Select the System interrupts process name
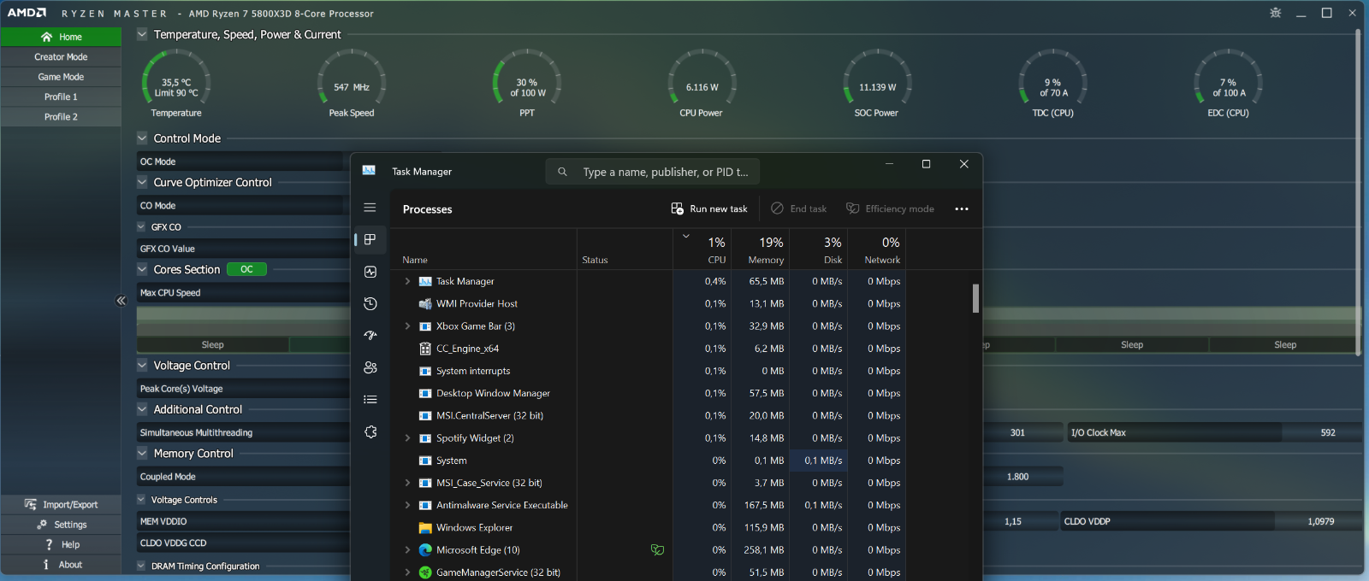This screenshot has width=1369, height=581. pos(473,371)
